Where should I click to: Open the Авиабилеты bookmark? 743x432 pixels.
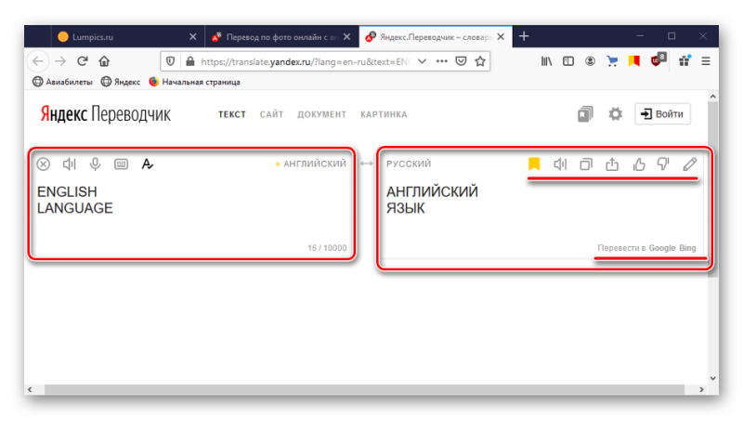(62, 82)
